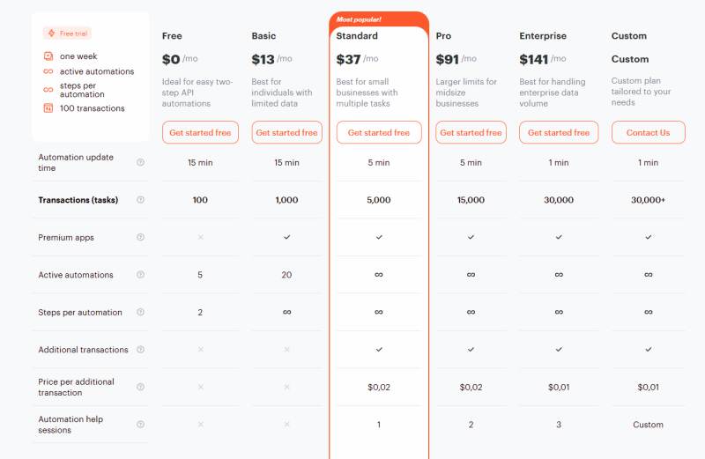Click the Premium apps help icon
The image size is (705, 459).
click(140, 238)
